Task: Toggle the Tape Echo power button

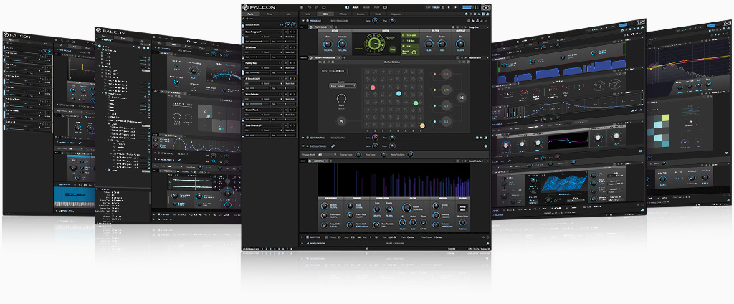Action: 310,27
